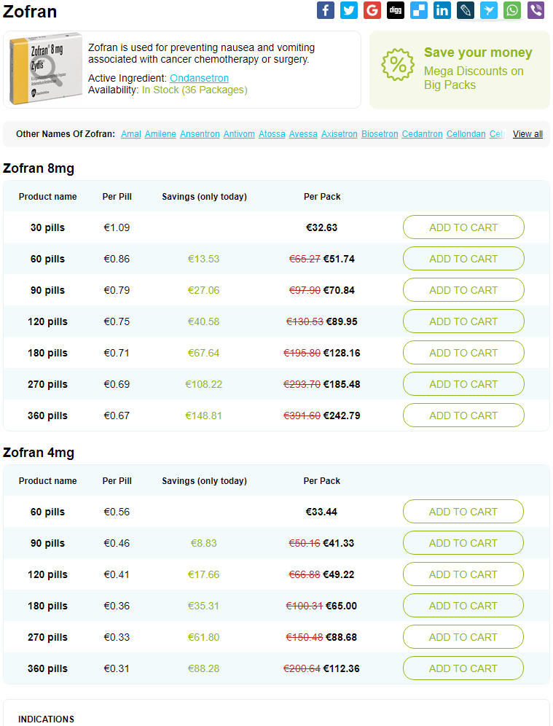The image size is (553, 726).
Task: Click the Delicious share icon
Action: pos(419,10)
